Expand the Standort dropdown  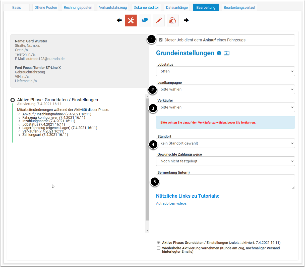(x=225, y=143)
